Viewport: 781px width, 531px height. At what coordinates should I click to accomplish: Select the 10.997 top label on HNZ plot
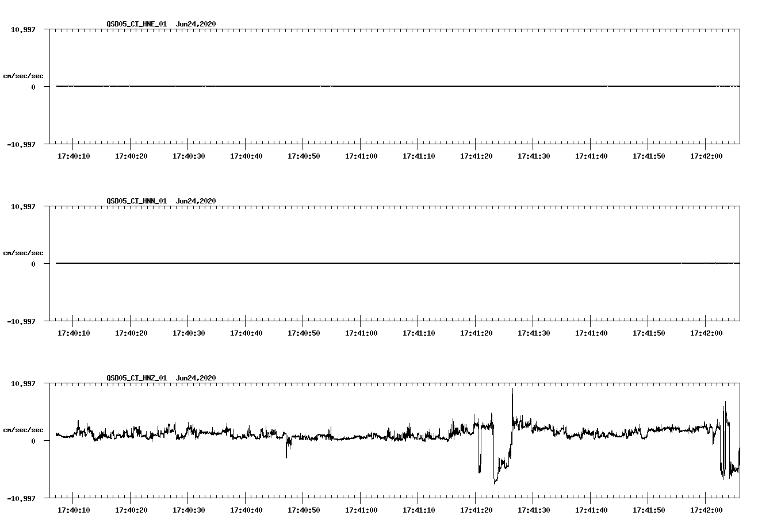coord(23,383)
